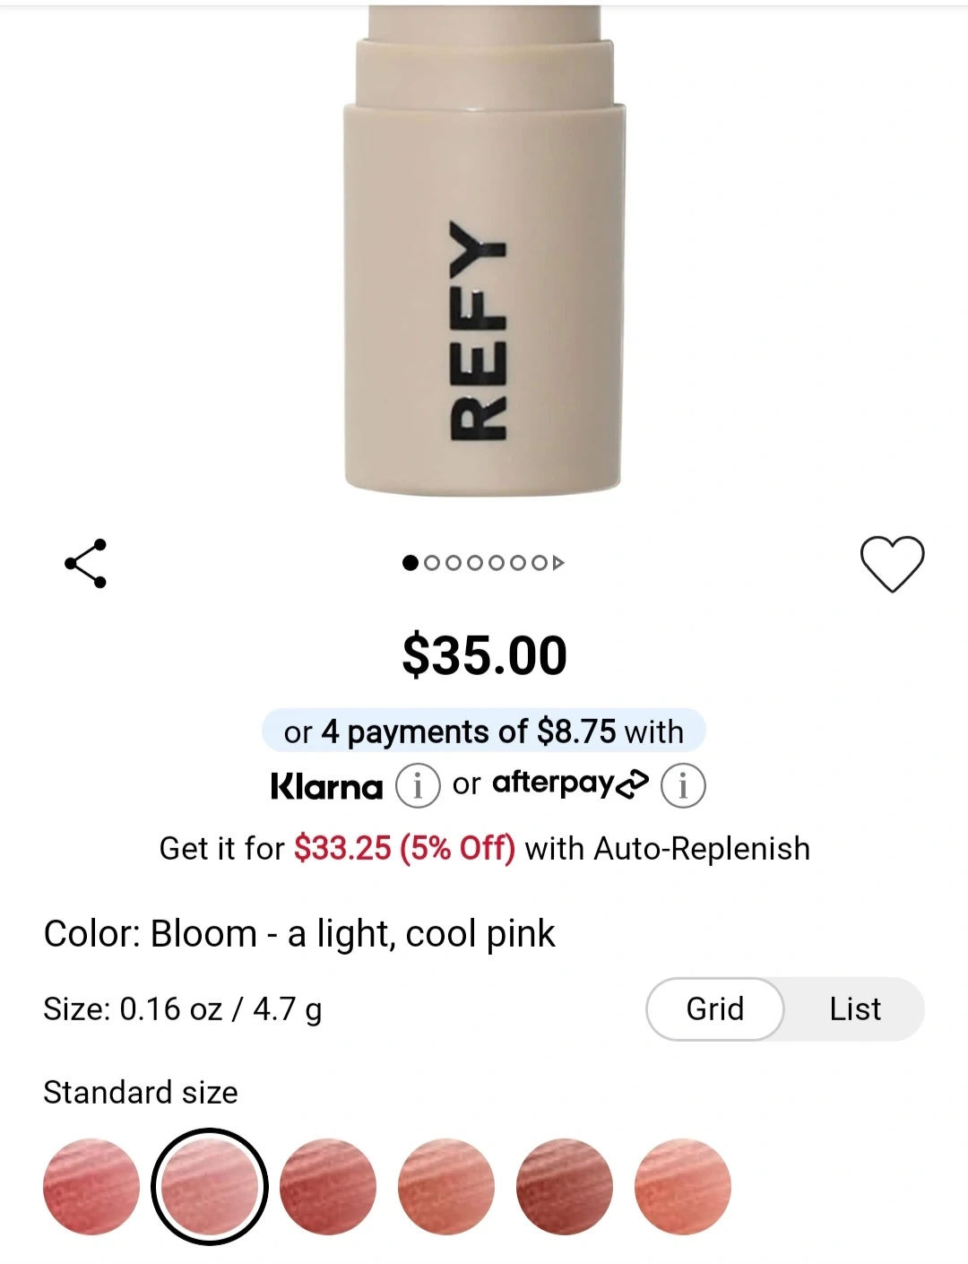Select the first image dot indicator
The height and width of the screenshot is (1264, 968).
[411, 563]
